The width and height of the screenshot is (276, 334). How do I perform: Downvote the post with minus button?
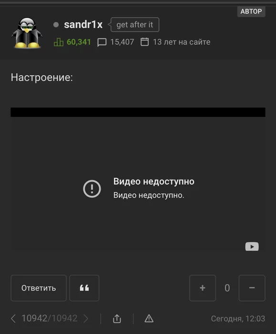tap(252, 288)
